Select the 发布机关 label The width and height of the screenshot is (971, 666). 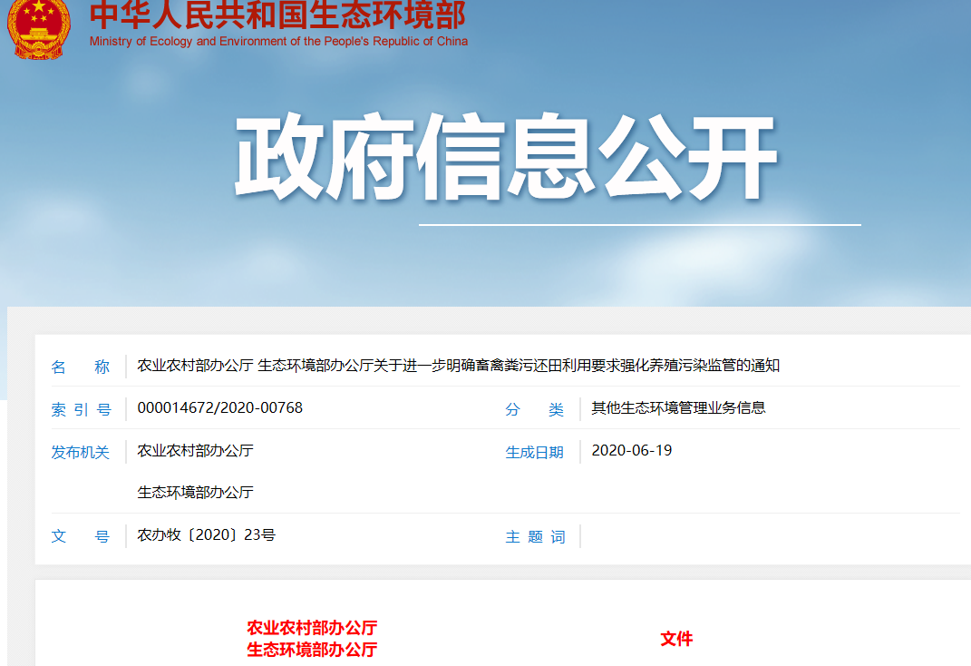click(81, 452)
